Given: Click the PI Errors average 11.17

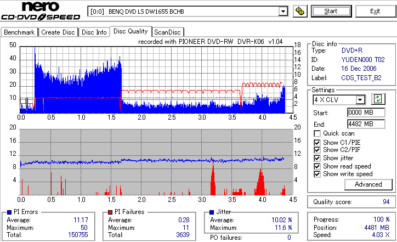Looking at the screenshot, I should pos(81,220).
